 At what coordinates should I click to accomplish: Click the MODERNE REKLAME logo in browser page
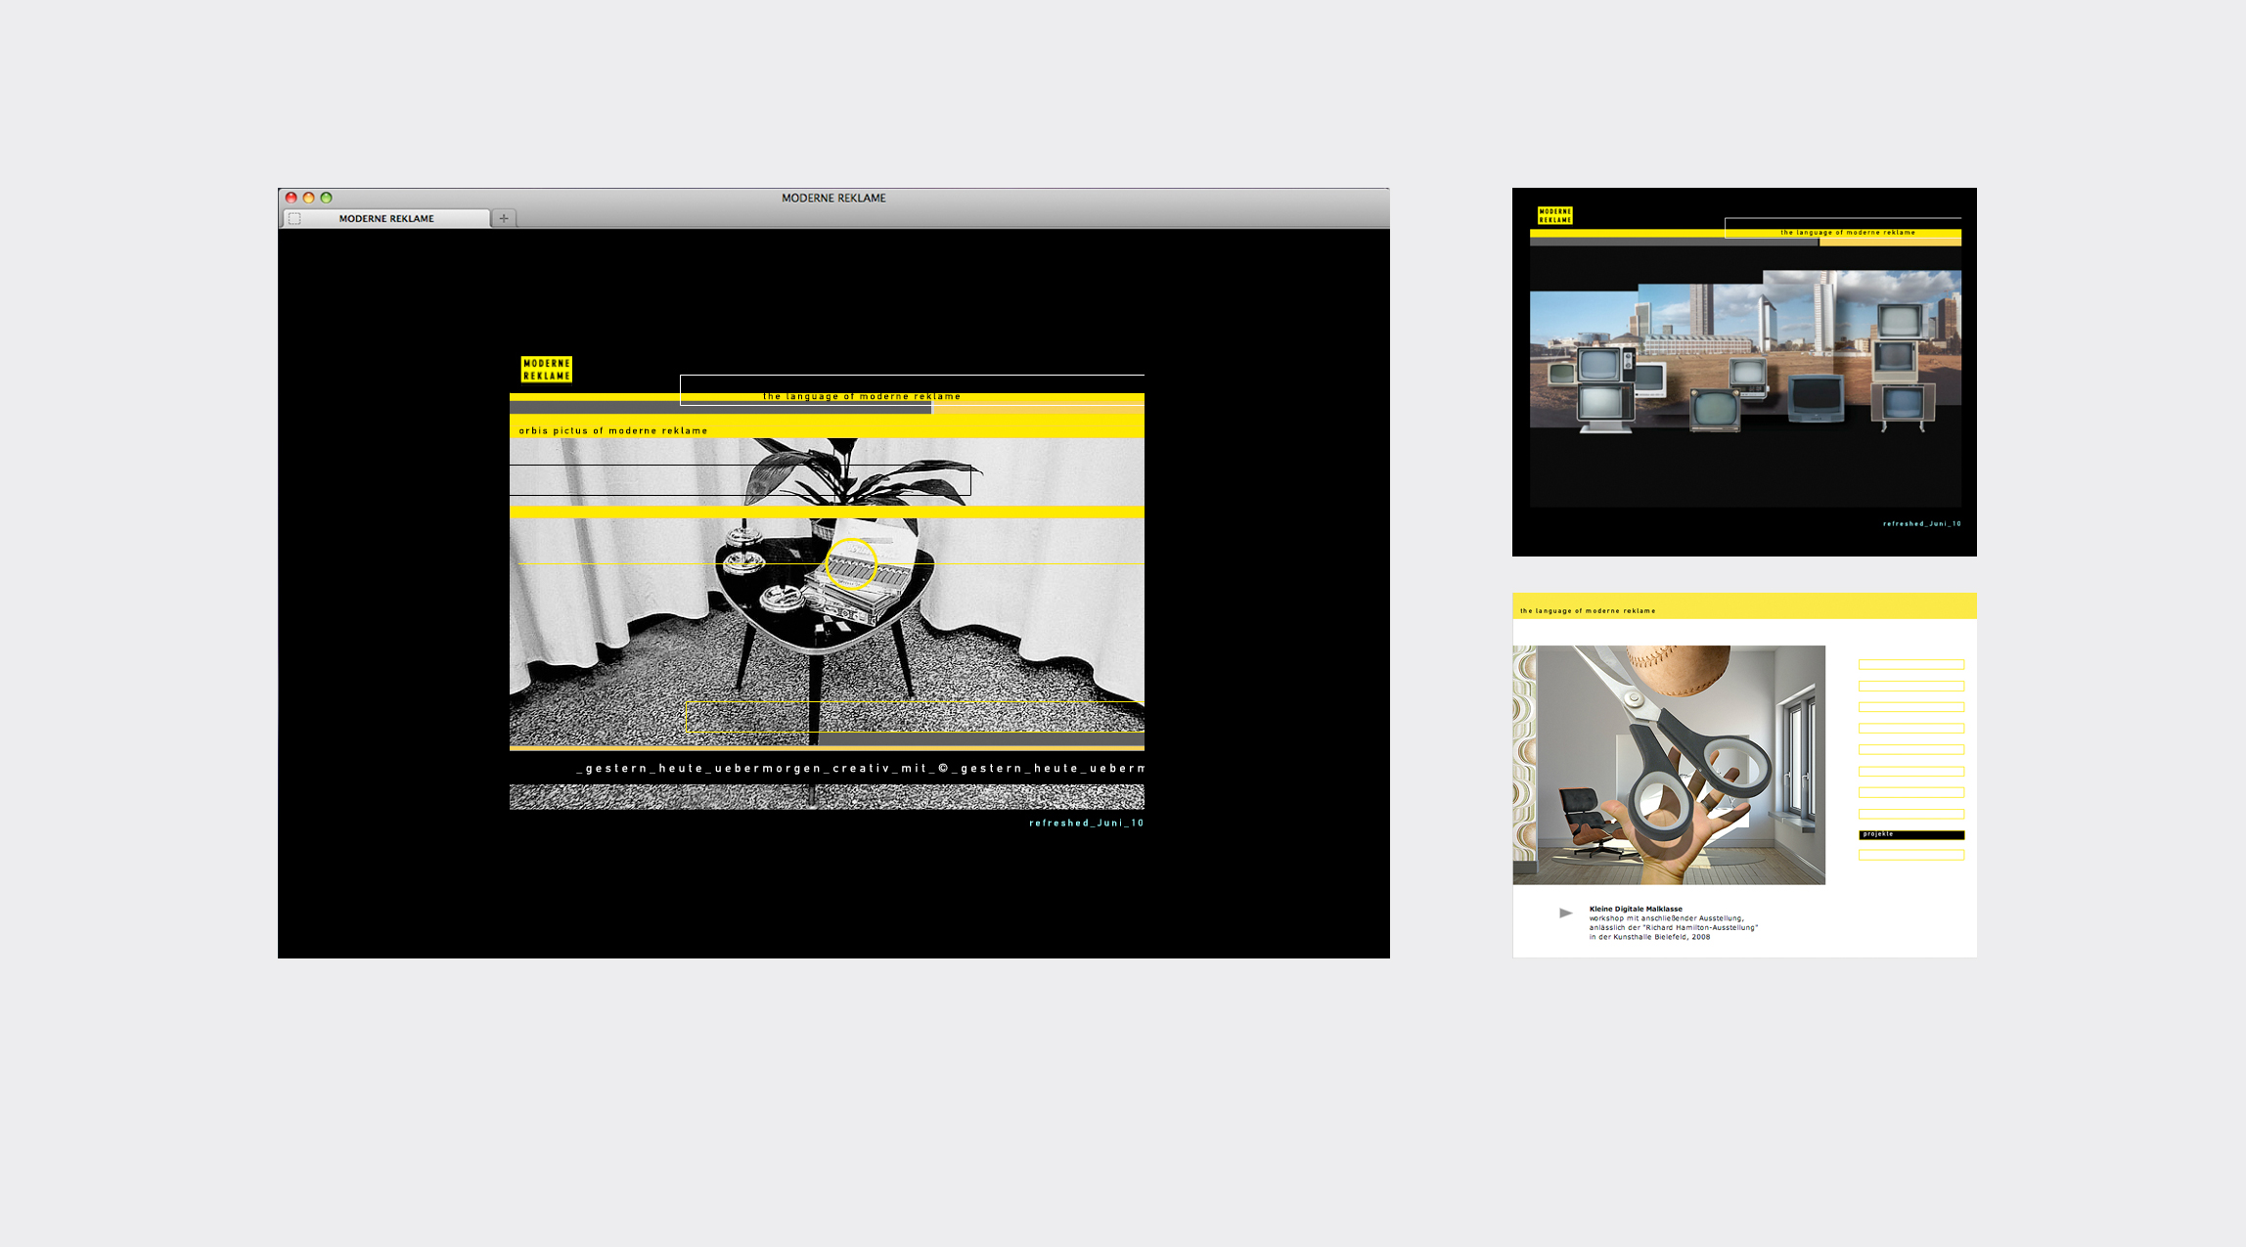point(546,370)
